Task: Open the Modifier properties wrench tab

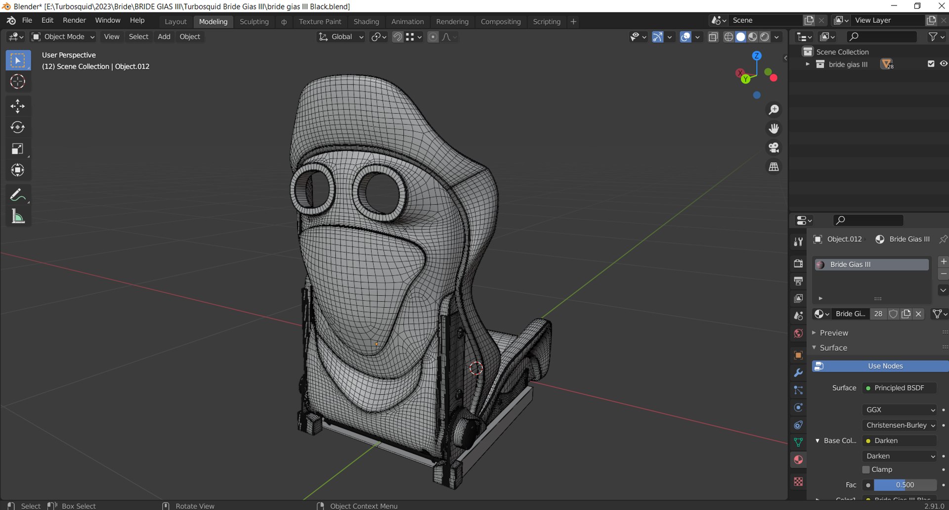Action: (798, 373)
